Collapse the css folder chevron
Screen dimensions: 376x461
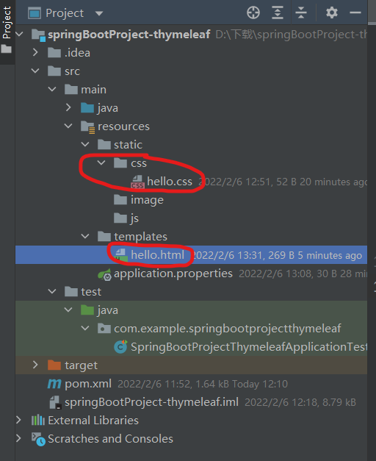pyautogui.click(x=101, y=162)
